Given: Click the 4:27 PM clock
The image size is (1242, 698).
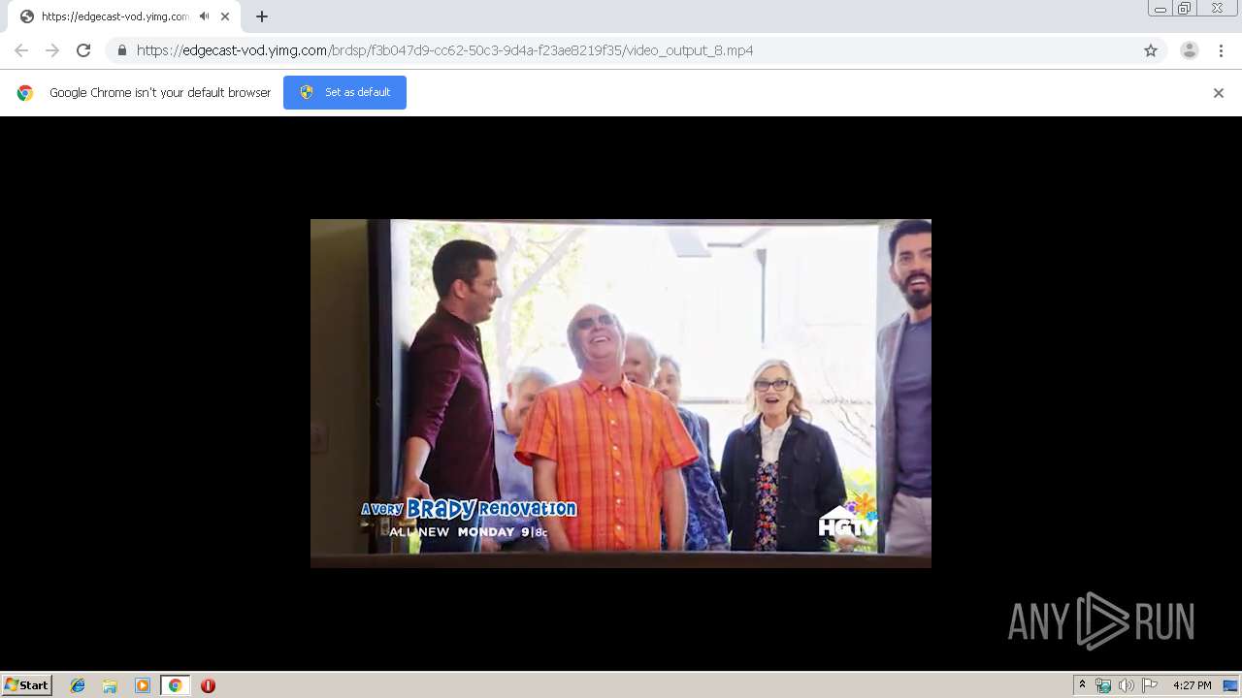Looking at the screenshot, I should [1192, 685].
